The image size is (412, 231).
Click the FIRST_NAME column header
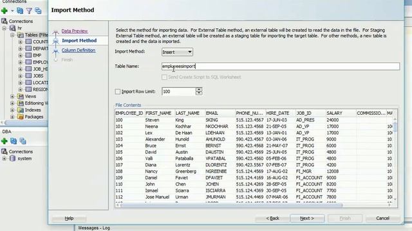tap(160, 113)
